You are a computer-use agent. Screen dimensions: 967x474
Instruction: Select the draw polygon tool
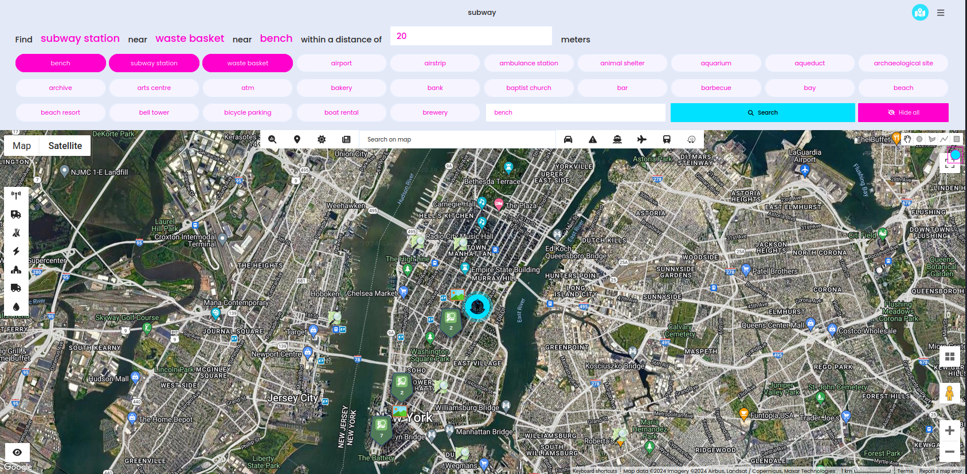932,139
